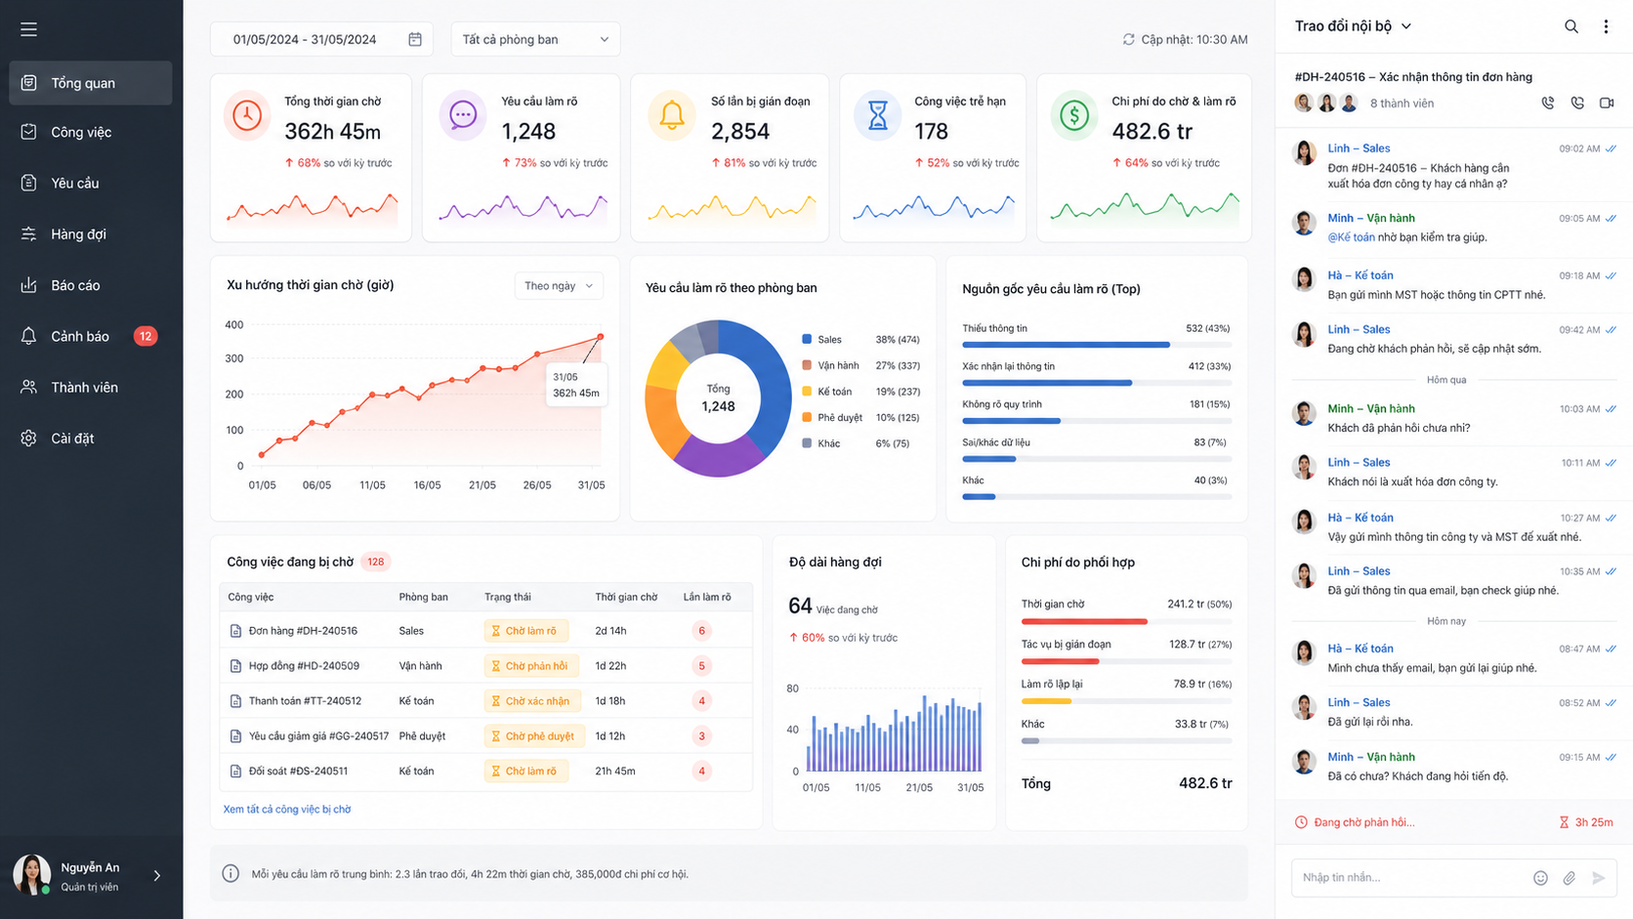1633x919 pixels.
Task: Click the Hợp đồng #HD-240509 row
Action: tap(486, 666)
